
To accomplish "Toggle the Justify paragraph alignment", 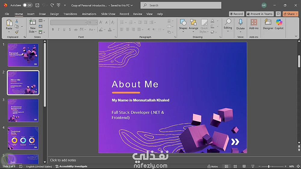I will coord(139,29).
